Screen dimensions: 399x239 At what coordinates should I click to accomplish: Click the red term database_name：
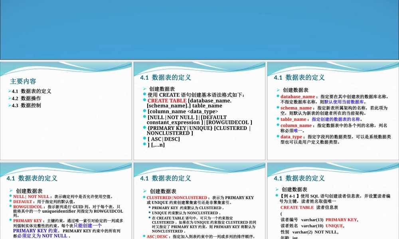299,96
